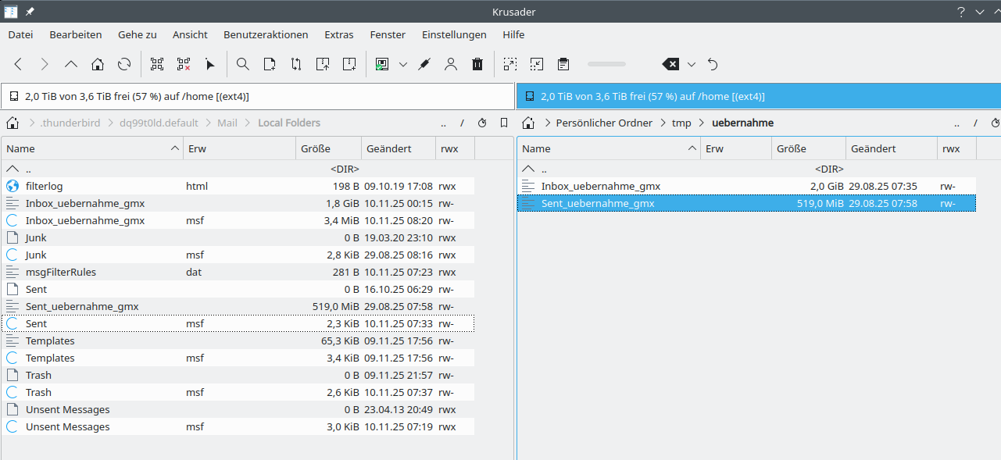Click the horizontal slider in the toolbar
Viewport: 1001px width, 460px height.
click(606, 64)
